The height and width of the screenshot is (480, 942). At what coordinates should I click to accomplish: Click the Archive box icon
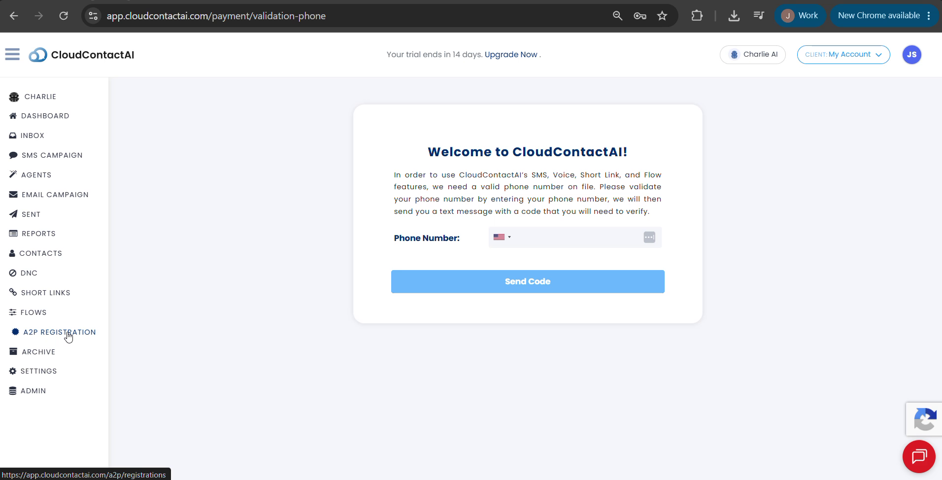pyautogui.click(x=13, y=351)
